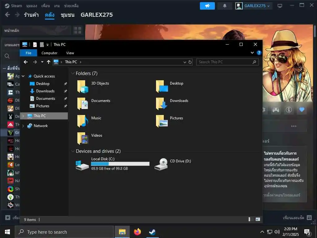Open GARLEX275 profile tab in Steam

(97, 15)
